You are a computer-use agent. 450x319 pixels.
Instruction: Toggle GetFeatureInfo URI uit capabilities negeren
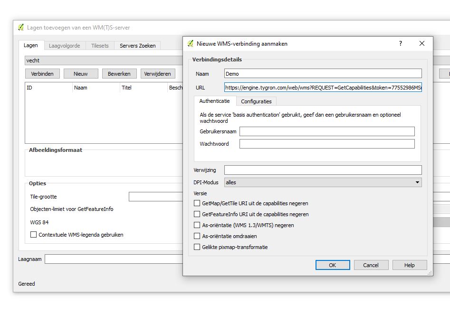coord(197,214)
